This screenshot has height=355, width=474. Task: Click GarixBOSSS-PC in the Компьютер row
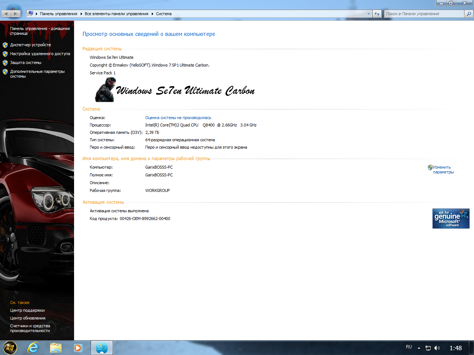pos(159,167)
